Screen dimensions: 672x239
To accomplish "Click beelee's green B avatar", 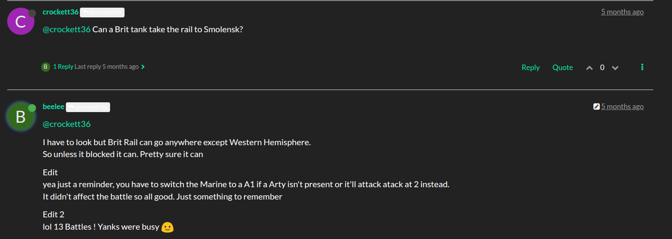I will pyautogui.click(x=20, y=117).
